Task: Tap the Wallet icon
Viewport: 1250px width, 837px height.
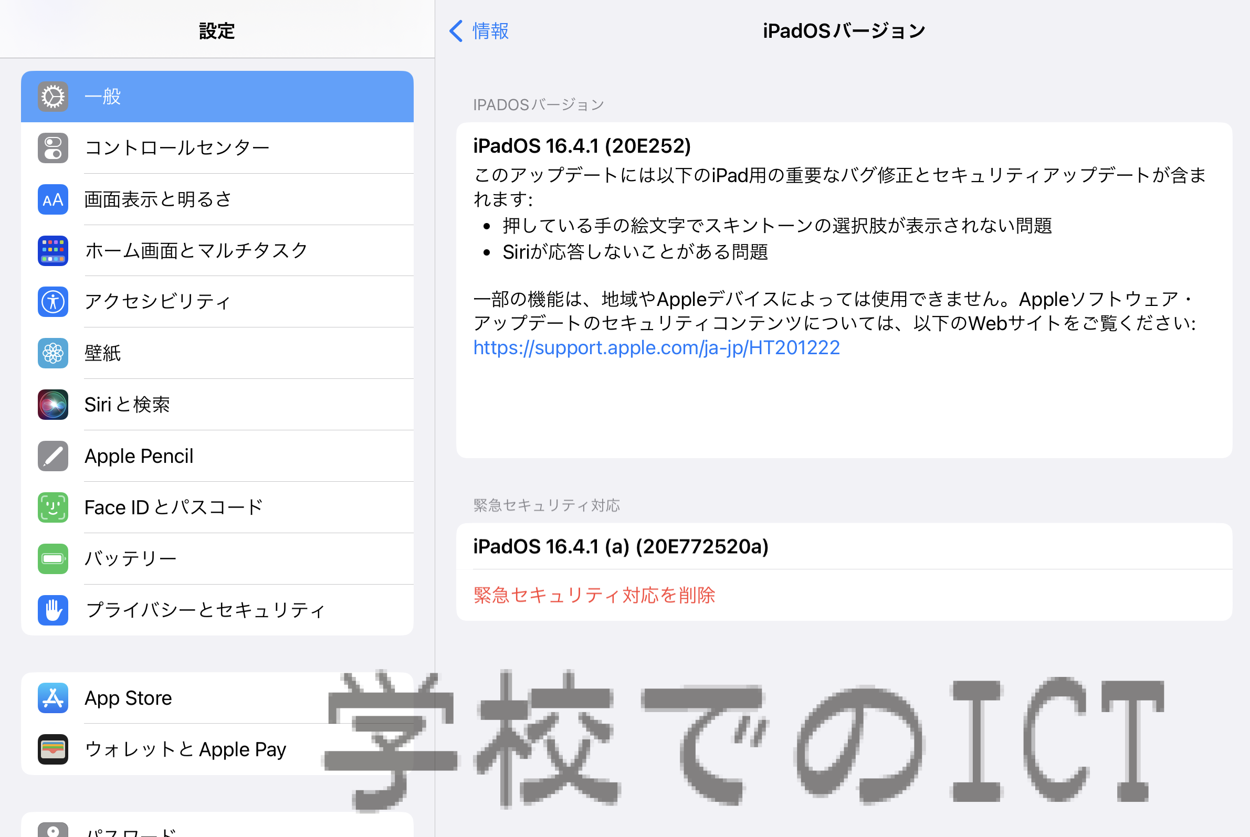Action: point(53,749)
